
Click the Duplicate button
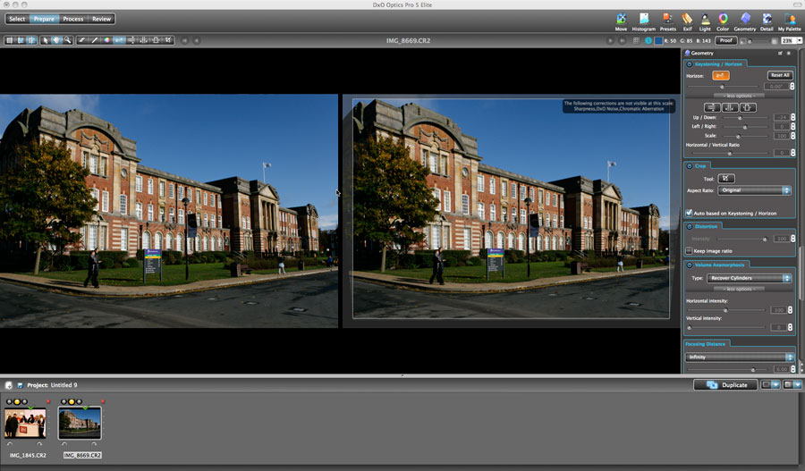725,385
